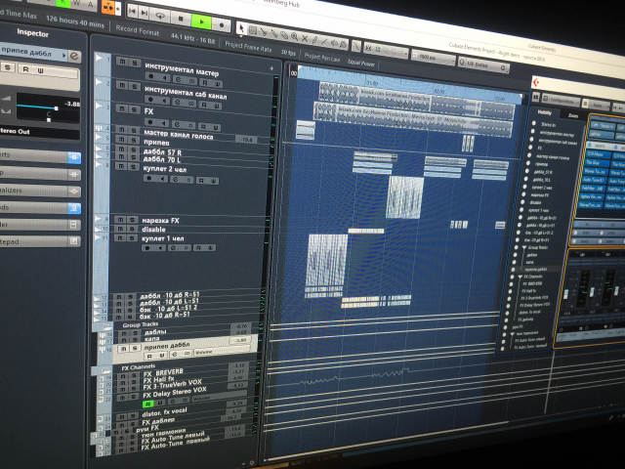Open the Project Frame Rate '30 fps' value

288,52
